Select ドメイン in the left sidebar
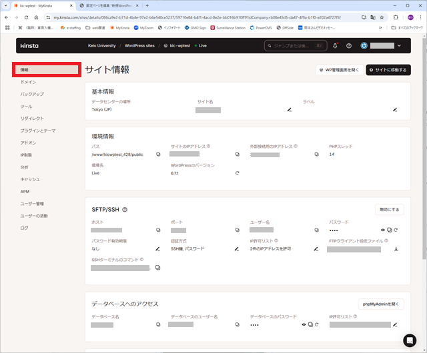Screen dimensions: 427x353 [29, 82]
